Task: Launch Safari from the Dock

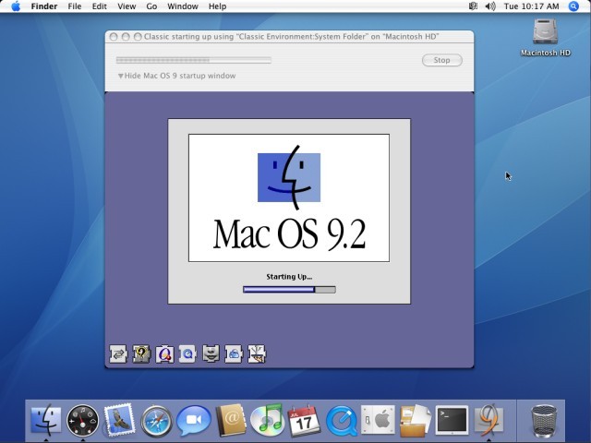Action: 156,421
